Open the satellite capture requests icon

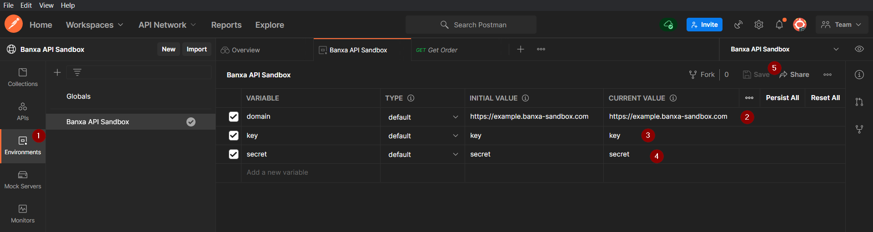pyautogui.click(x=738, y=25)
